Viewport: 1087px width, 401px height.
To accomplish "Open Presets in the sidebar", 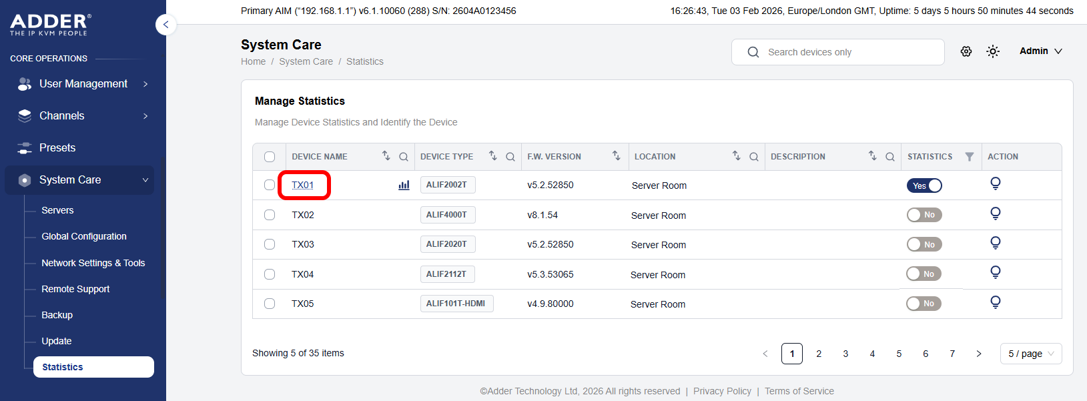I will pyautogui.click(x=57, y=148).
